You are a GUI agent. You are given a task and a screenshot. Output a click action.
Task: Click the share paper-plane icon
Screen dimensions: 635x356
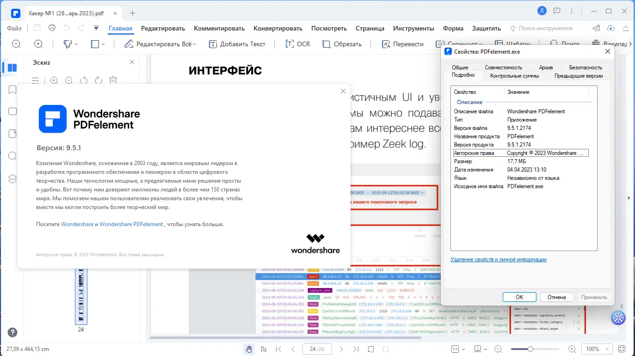(597, 28)
